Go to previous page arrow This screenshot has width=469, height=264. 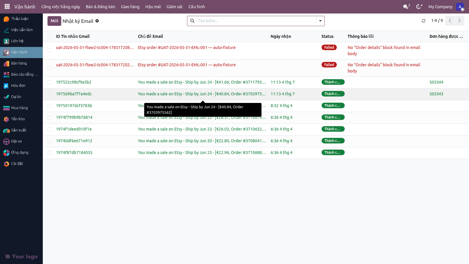(x=450, y=21)
